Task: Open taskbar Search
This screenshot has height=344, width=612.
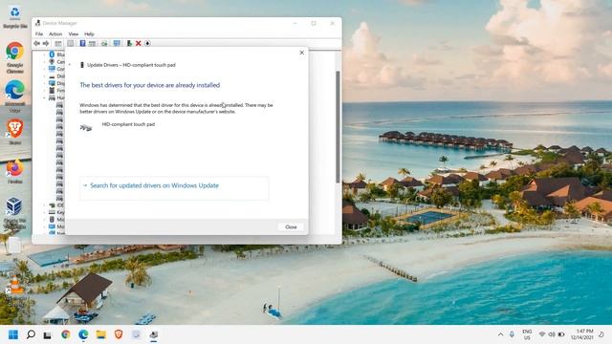Action: (31, 334)
